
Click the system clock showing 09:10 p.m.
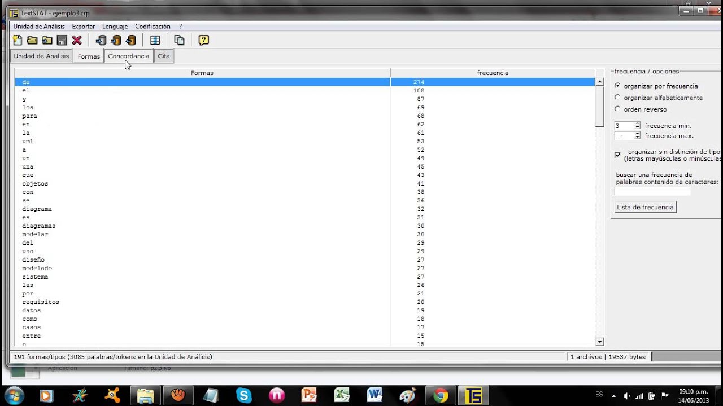(693, 391)
